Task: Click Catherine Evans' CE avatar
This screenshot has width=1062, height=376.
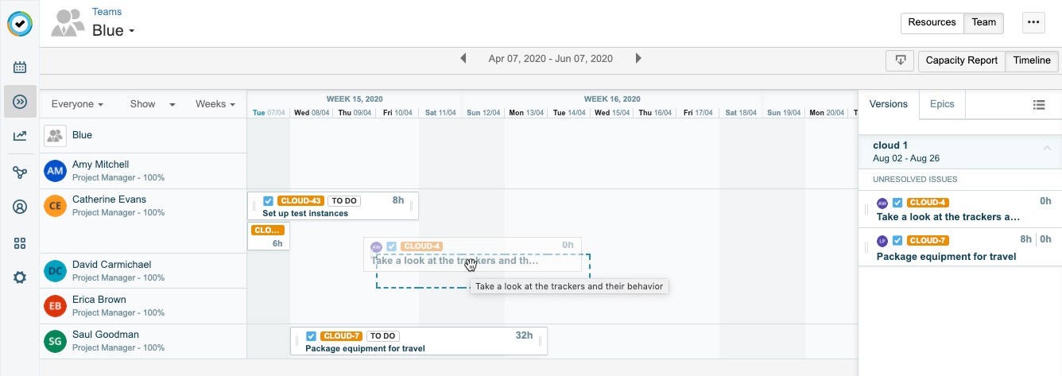Action: click(x=55, y=206)
